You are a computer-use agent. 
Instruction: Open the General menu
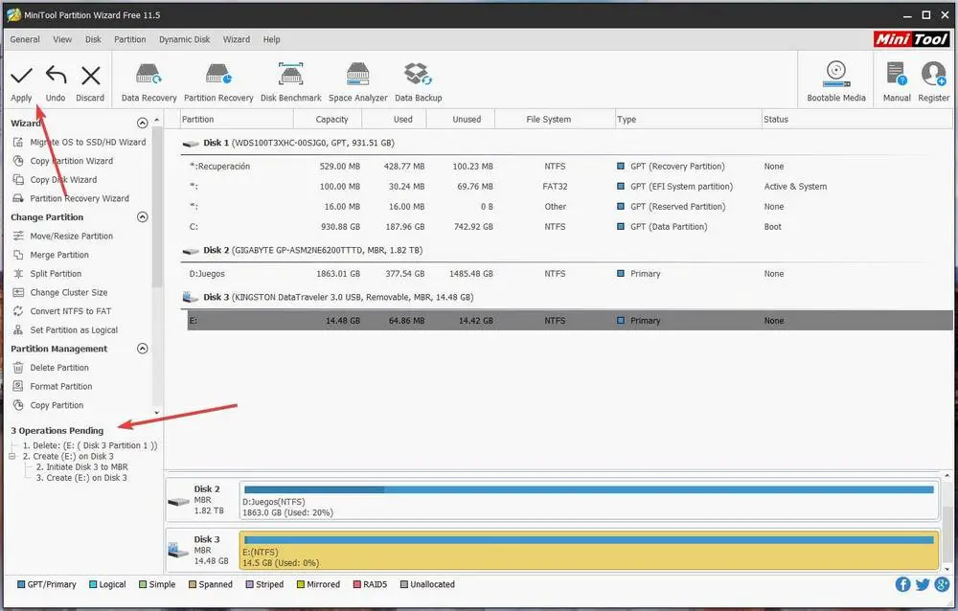pyautogui.click(x=25, y=39)
